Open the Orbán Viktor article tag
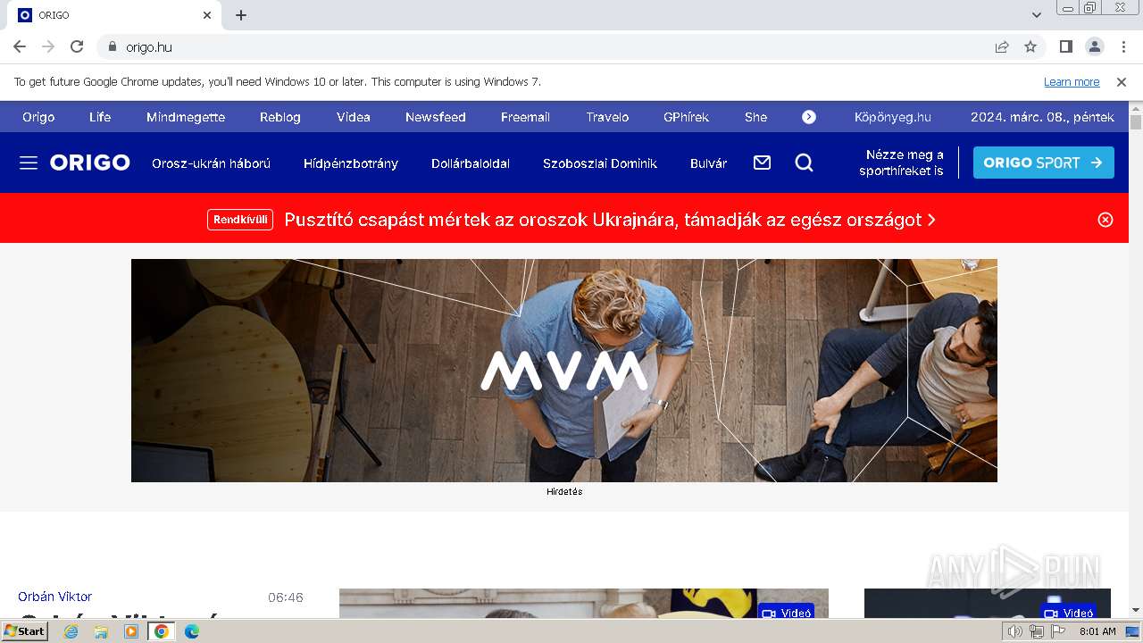This screenshot has height=643, width=1143. 55,597
